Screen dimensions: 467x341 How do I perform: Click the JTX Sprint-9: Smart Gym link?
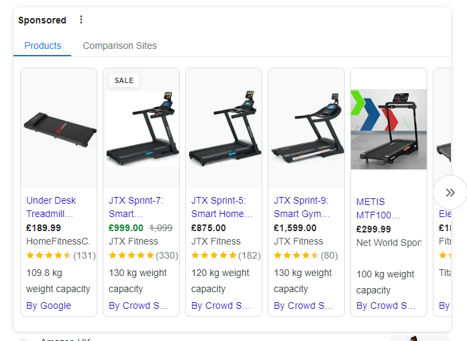coord(302,207)
